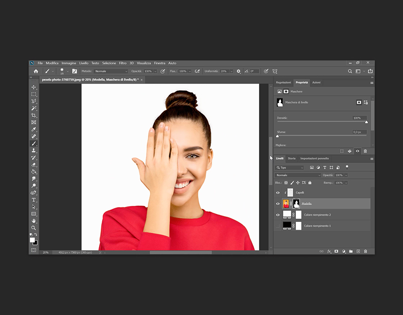The width and height of the screenshot is (403, 315).
Task: Open Flus. flow dropdown arrow
Action: (190, 72)
